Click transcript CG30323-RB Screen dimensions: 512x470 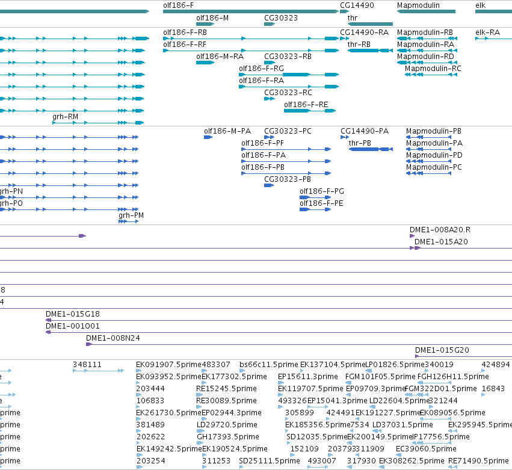point(270,63)
